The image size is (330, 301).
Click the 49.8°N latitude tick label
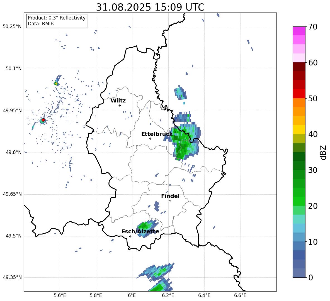pos(13,152)
